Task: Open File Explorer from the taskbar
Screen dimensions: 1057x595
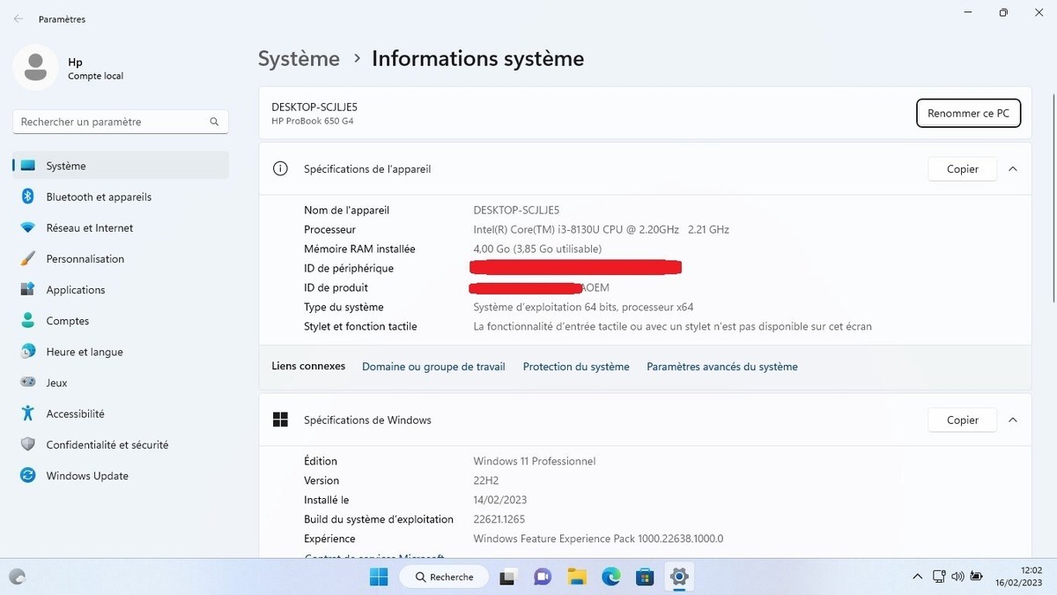Action: pyautogui.click(x=576, y=577)
